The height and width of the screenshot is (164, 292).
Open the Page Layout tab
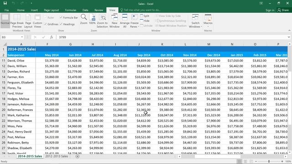(51, 10)
